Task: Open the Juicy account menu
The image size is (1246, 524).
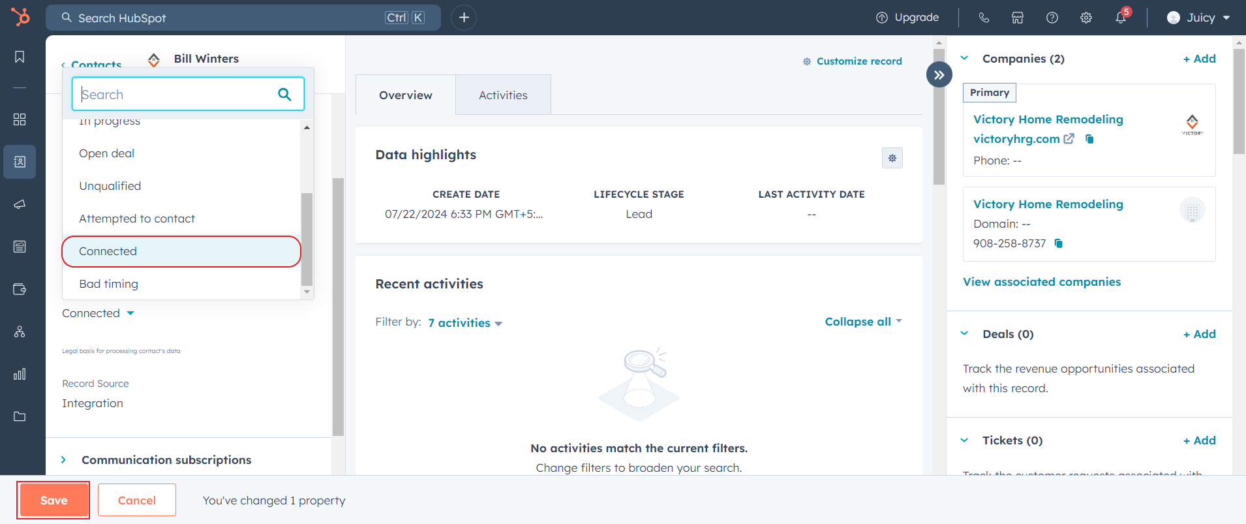Action: [x=1198, y=18]
